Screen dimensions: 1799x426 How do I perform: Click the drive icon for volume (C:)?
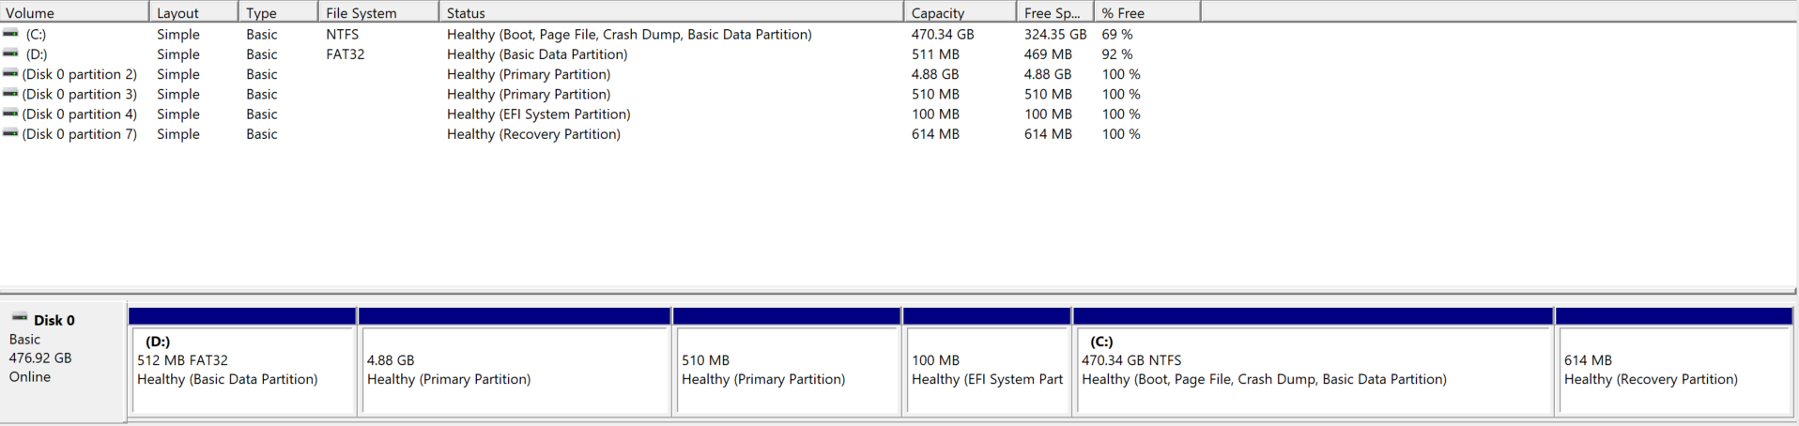click(x=10, y=33)
